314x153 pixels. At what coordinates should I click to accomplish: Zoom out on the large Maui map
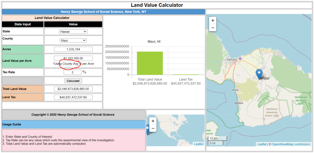[213, 28]
